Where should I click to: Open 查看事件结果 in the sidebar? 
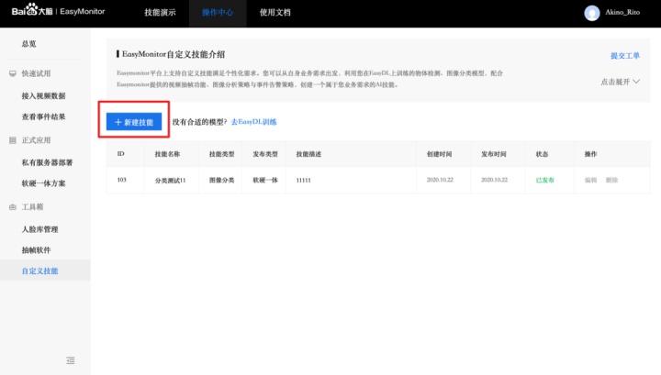point(43,117)
